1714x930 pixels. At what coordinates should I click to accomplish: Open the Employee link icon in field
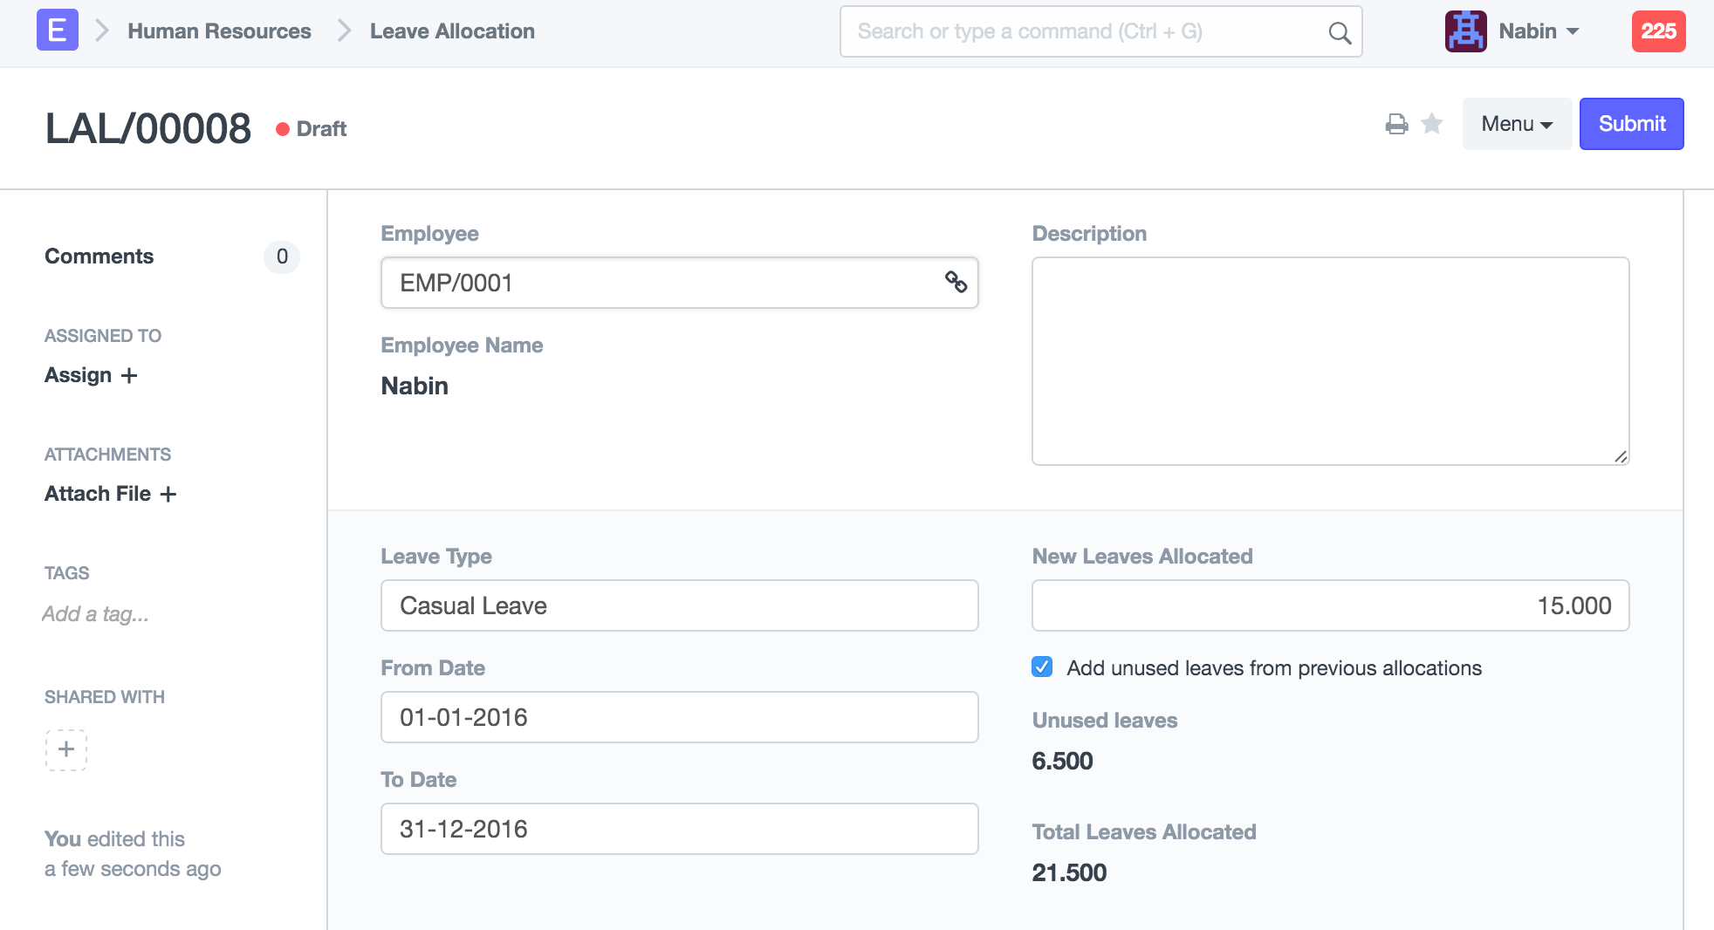point(956,282)
